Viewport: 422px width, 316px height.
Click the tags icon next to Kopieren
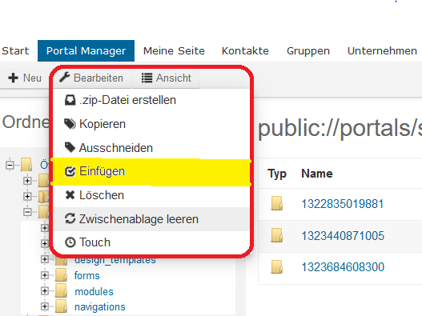(70, 124)
